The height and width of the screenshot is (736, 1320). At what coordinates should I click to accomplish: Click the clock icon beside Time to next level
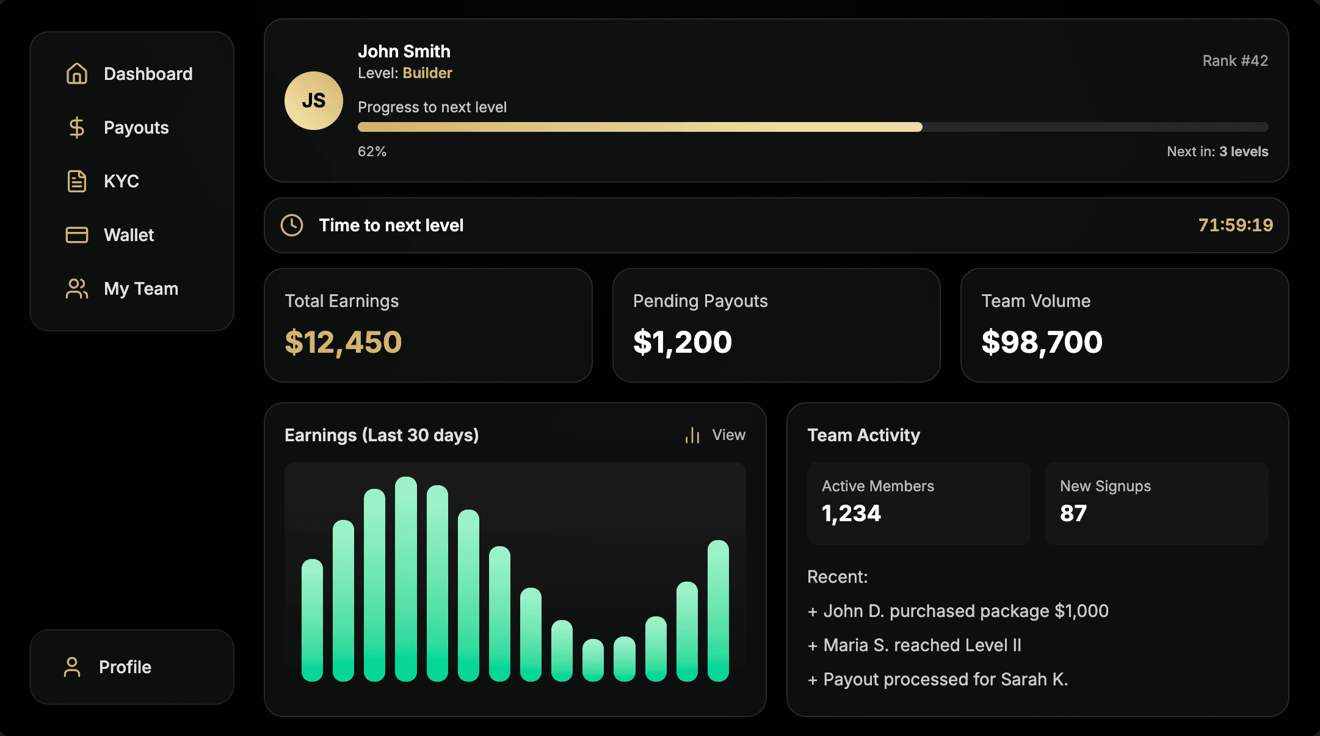coord(292,225)
